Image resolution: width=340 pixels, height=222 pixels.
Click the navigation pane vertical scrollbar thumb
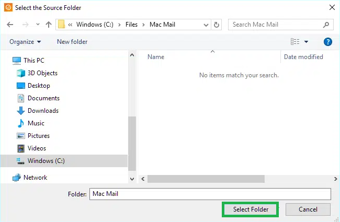pyautogui.click(x=132, y=144)
